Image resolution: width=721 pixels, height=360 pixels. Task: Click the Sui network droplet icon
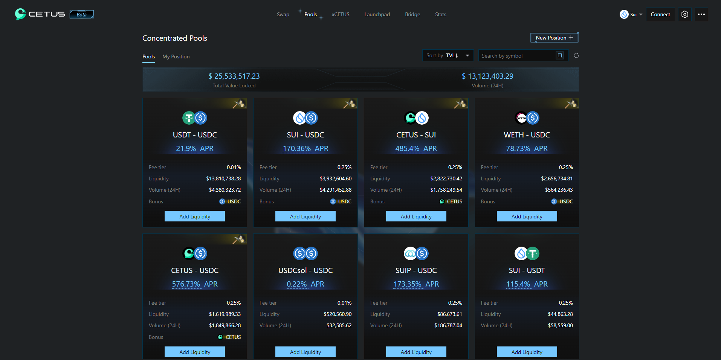624,14
